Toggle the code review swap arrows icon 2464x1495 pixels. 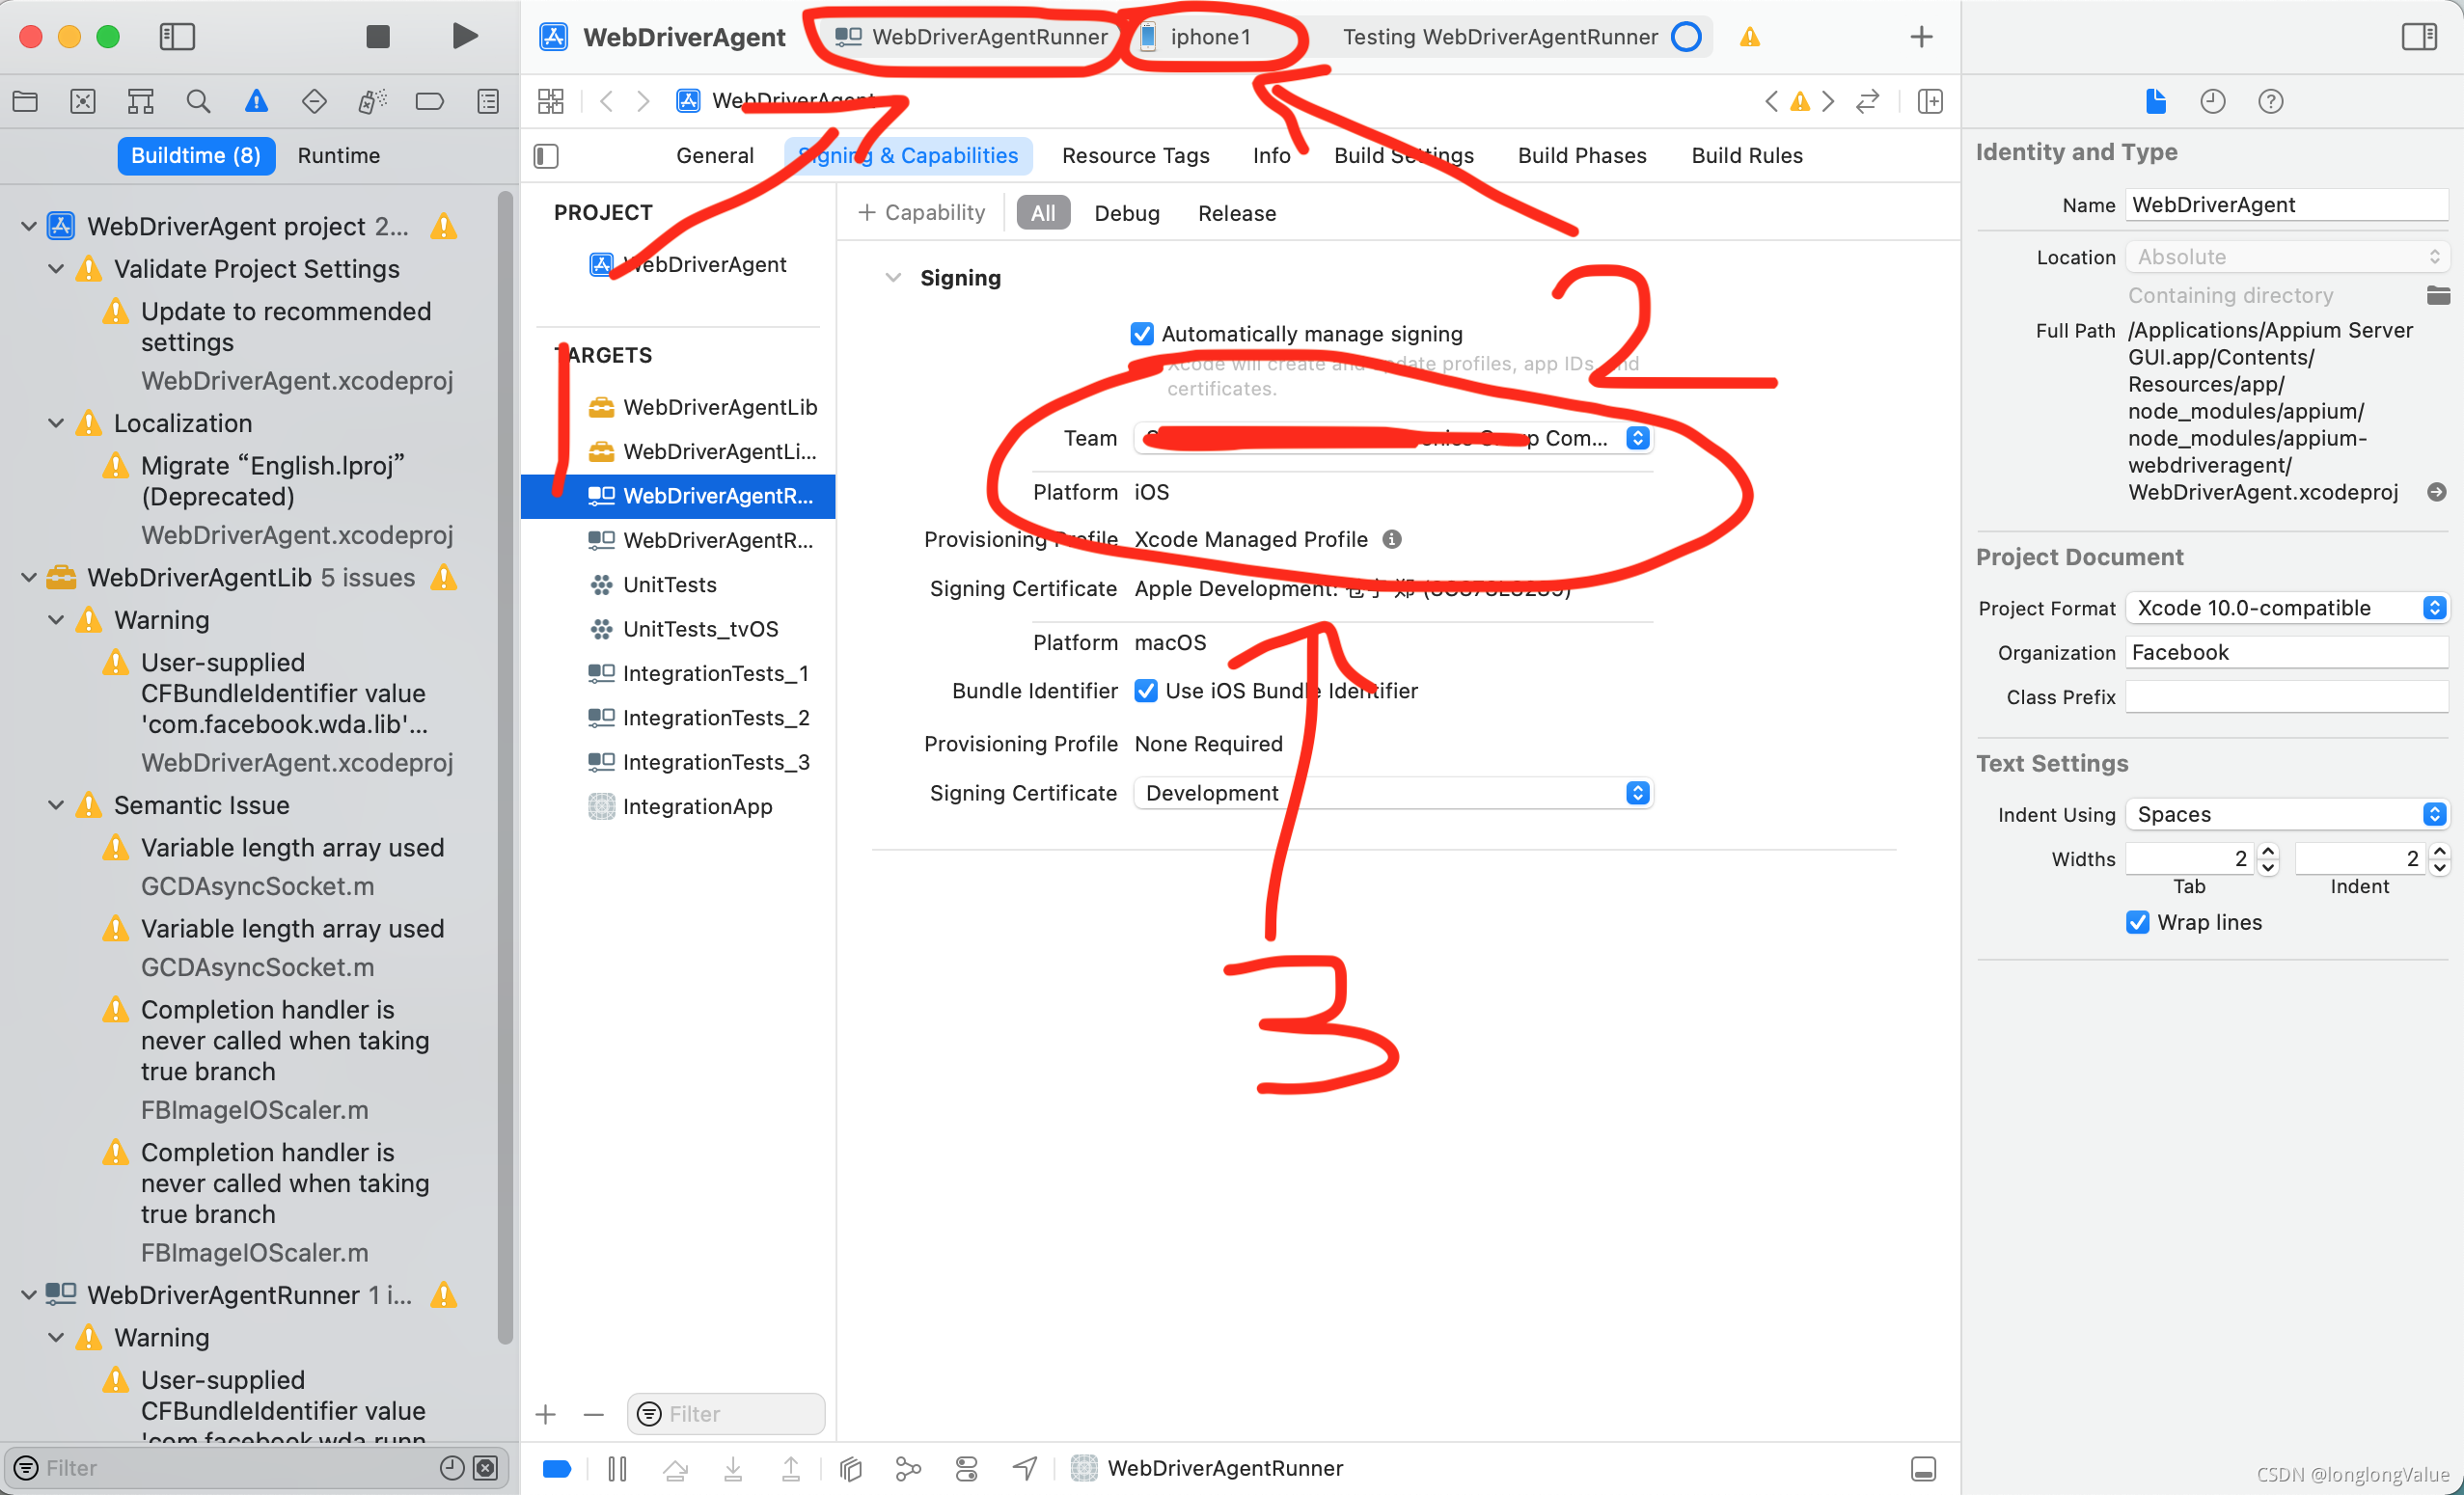[1867, 101]
